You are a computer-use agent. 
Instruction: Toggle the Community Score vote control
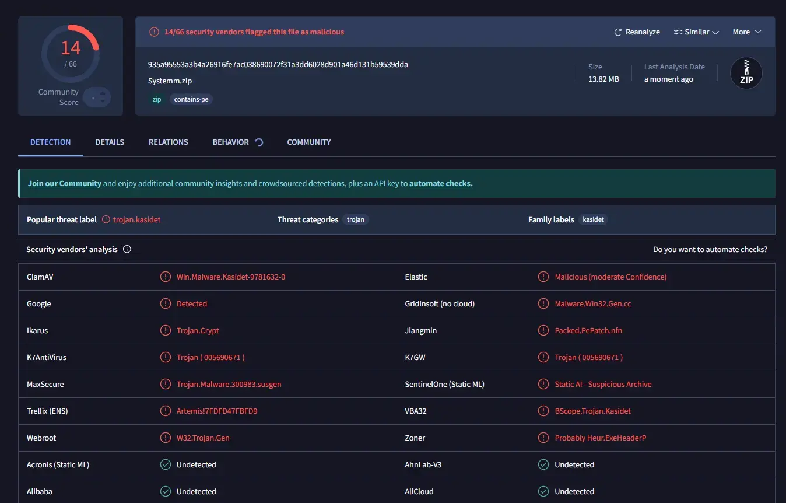click(97, 97)
